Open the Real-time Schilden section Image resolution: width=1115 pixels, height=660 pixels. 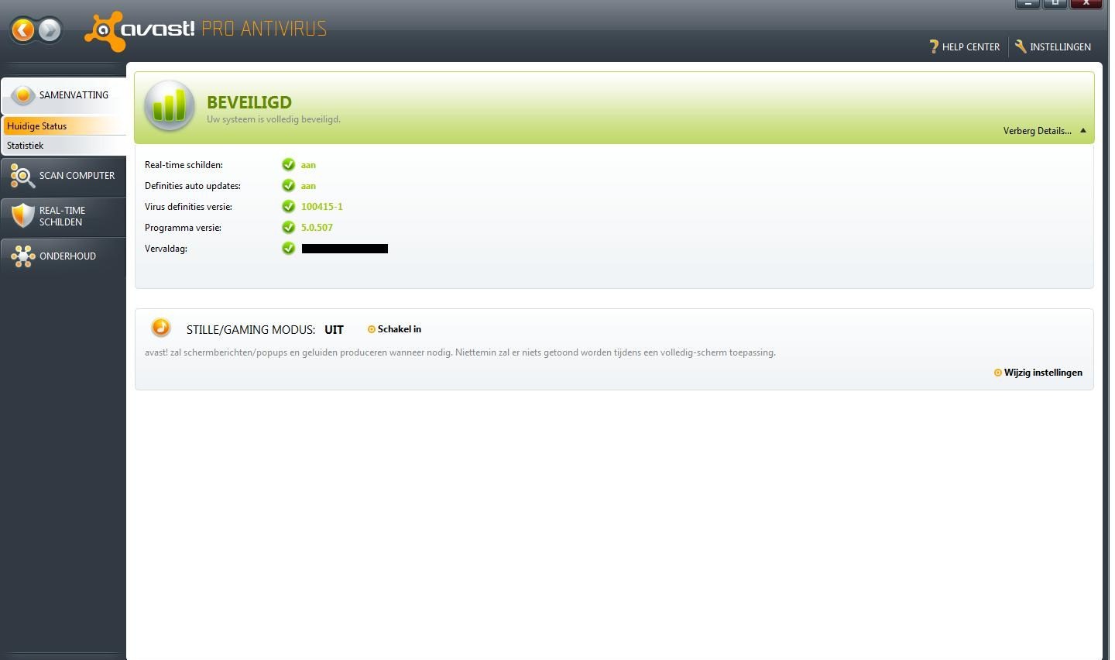tap(63, 216)
